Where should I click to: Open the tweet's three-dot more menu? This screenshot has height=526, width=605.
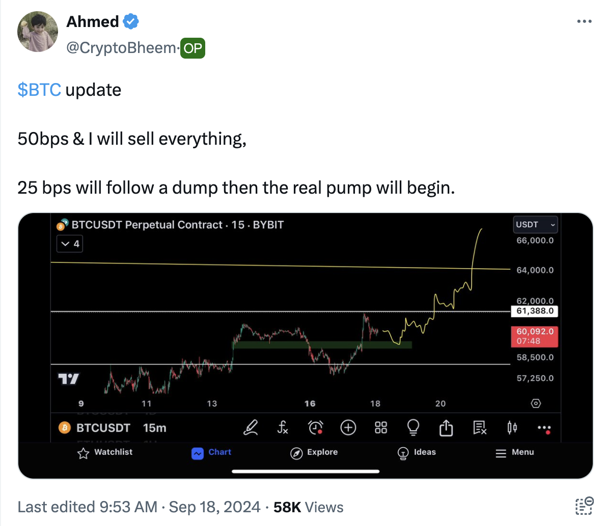(x=584, y=21)
